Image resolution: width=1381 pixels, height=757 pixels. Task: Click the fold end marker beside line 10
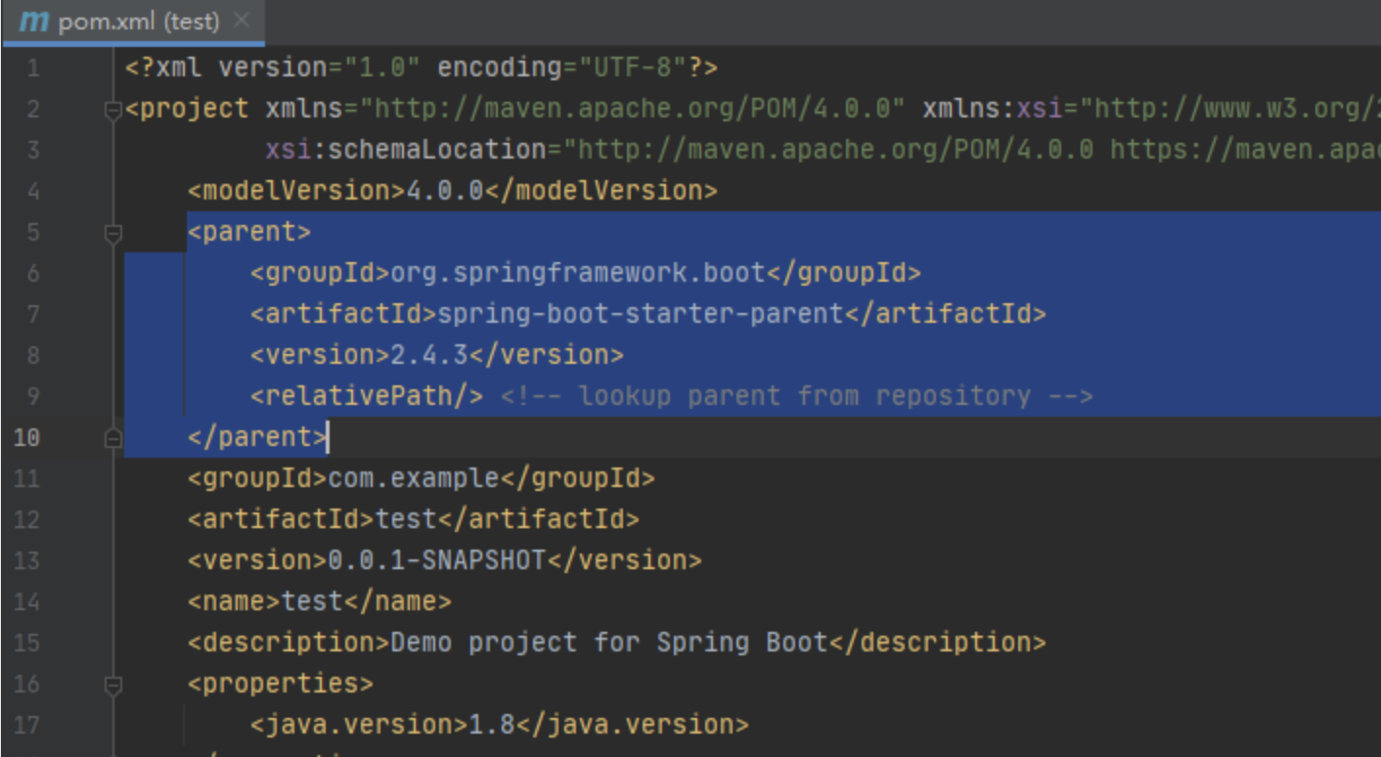[x=111, y=436]
